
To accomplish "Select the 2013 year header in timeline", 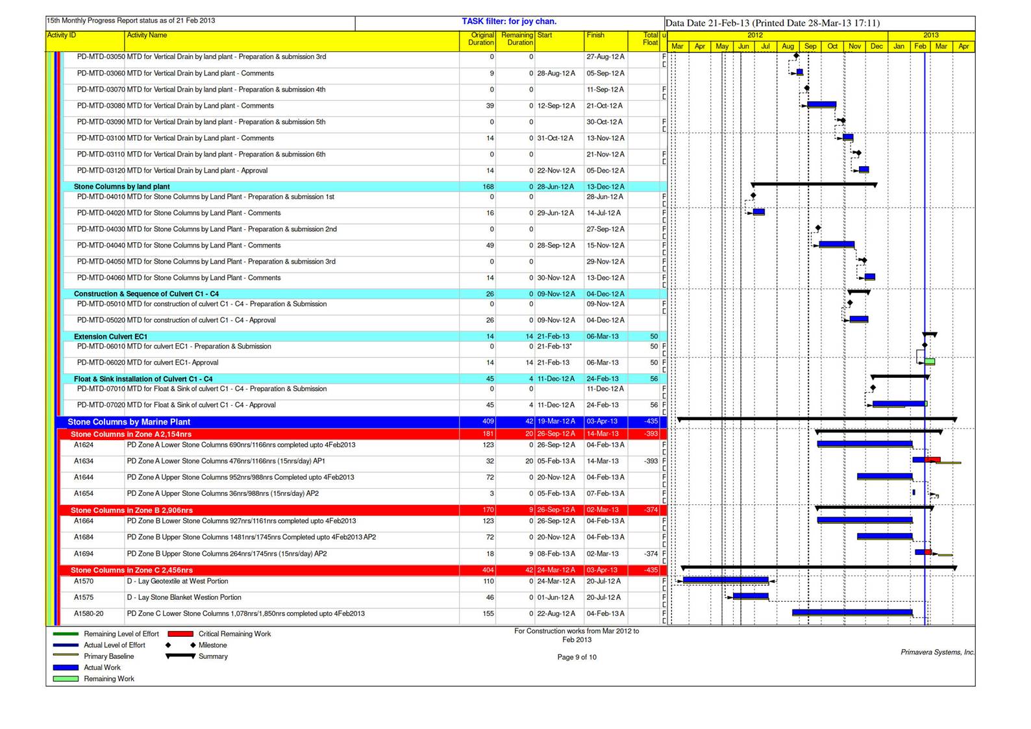I will 931,35.
